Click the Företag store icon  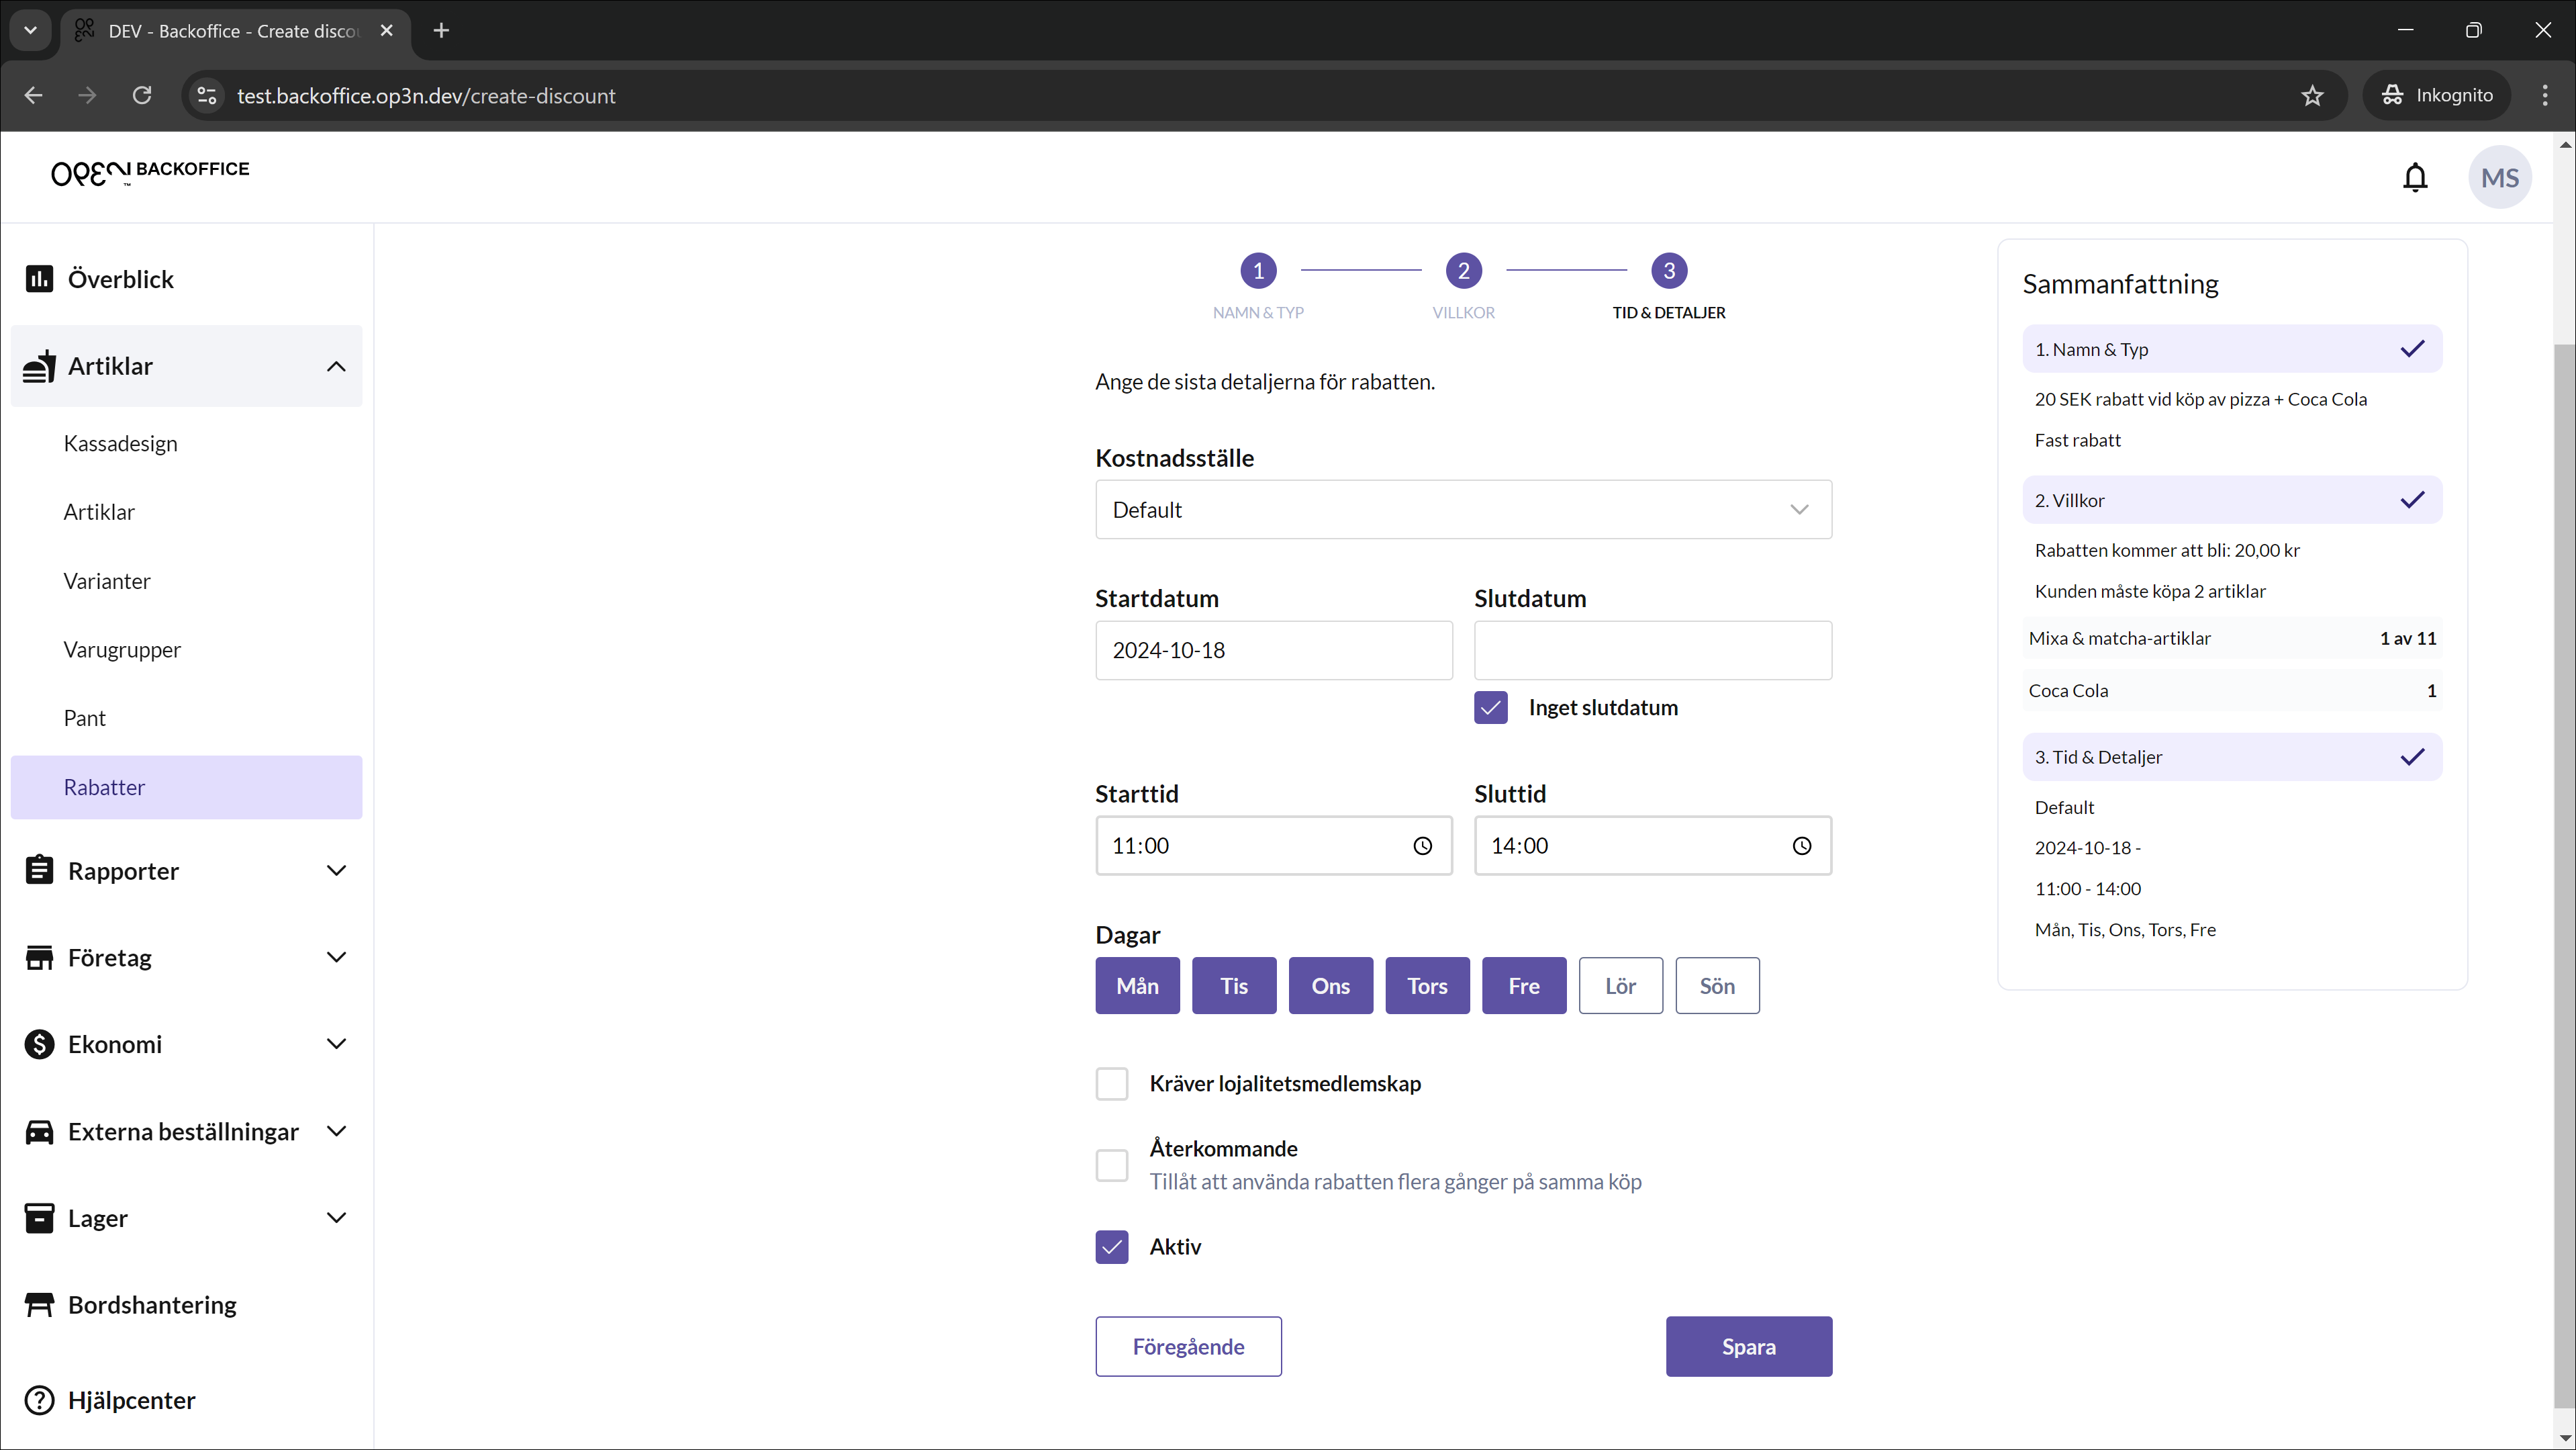39,956
